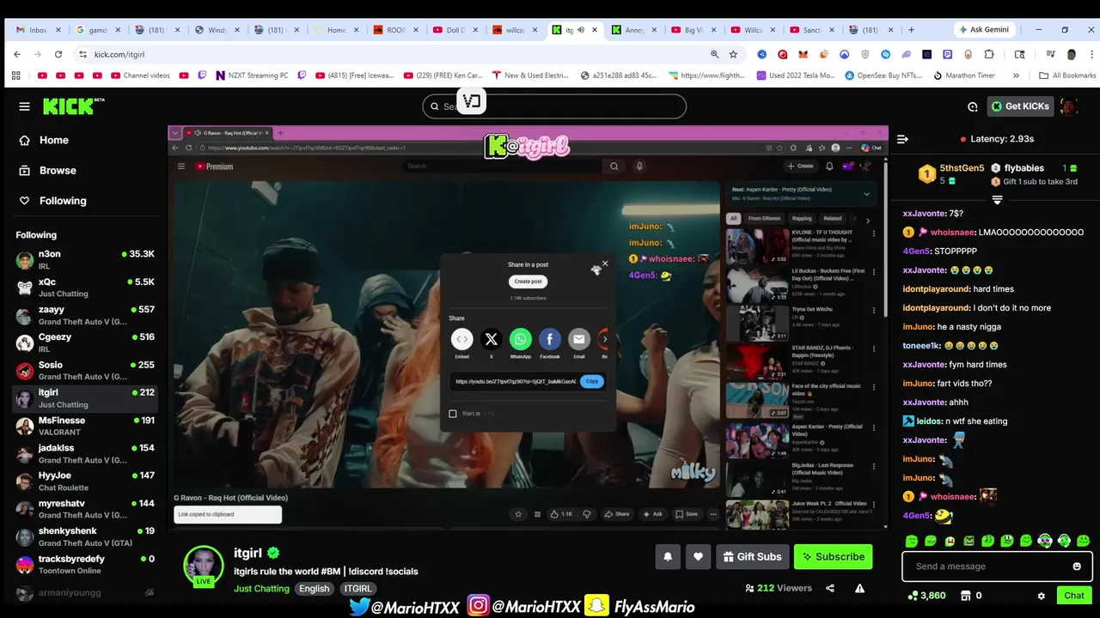Click the report warning triangle icon
Viewport: 1100px width, 618px height.
(859, 588)
